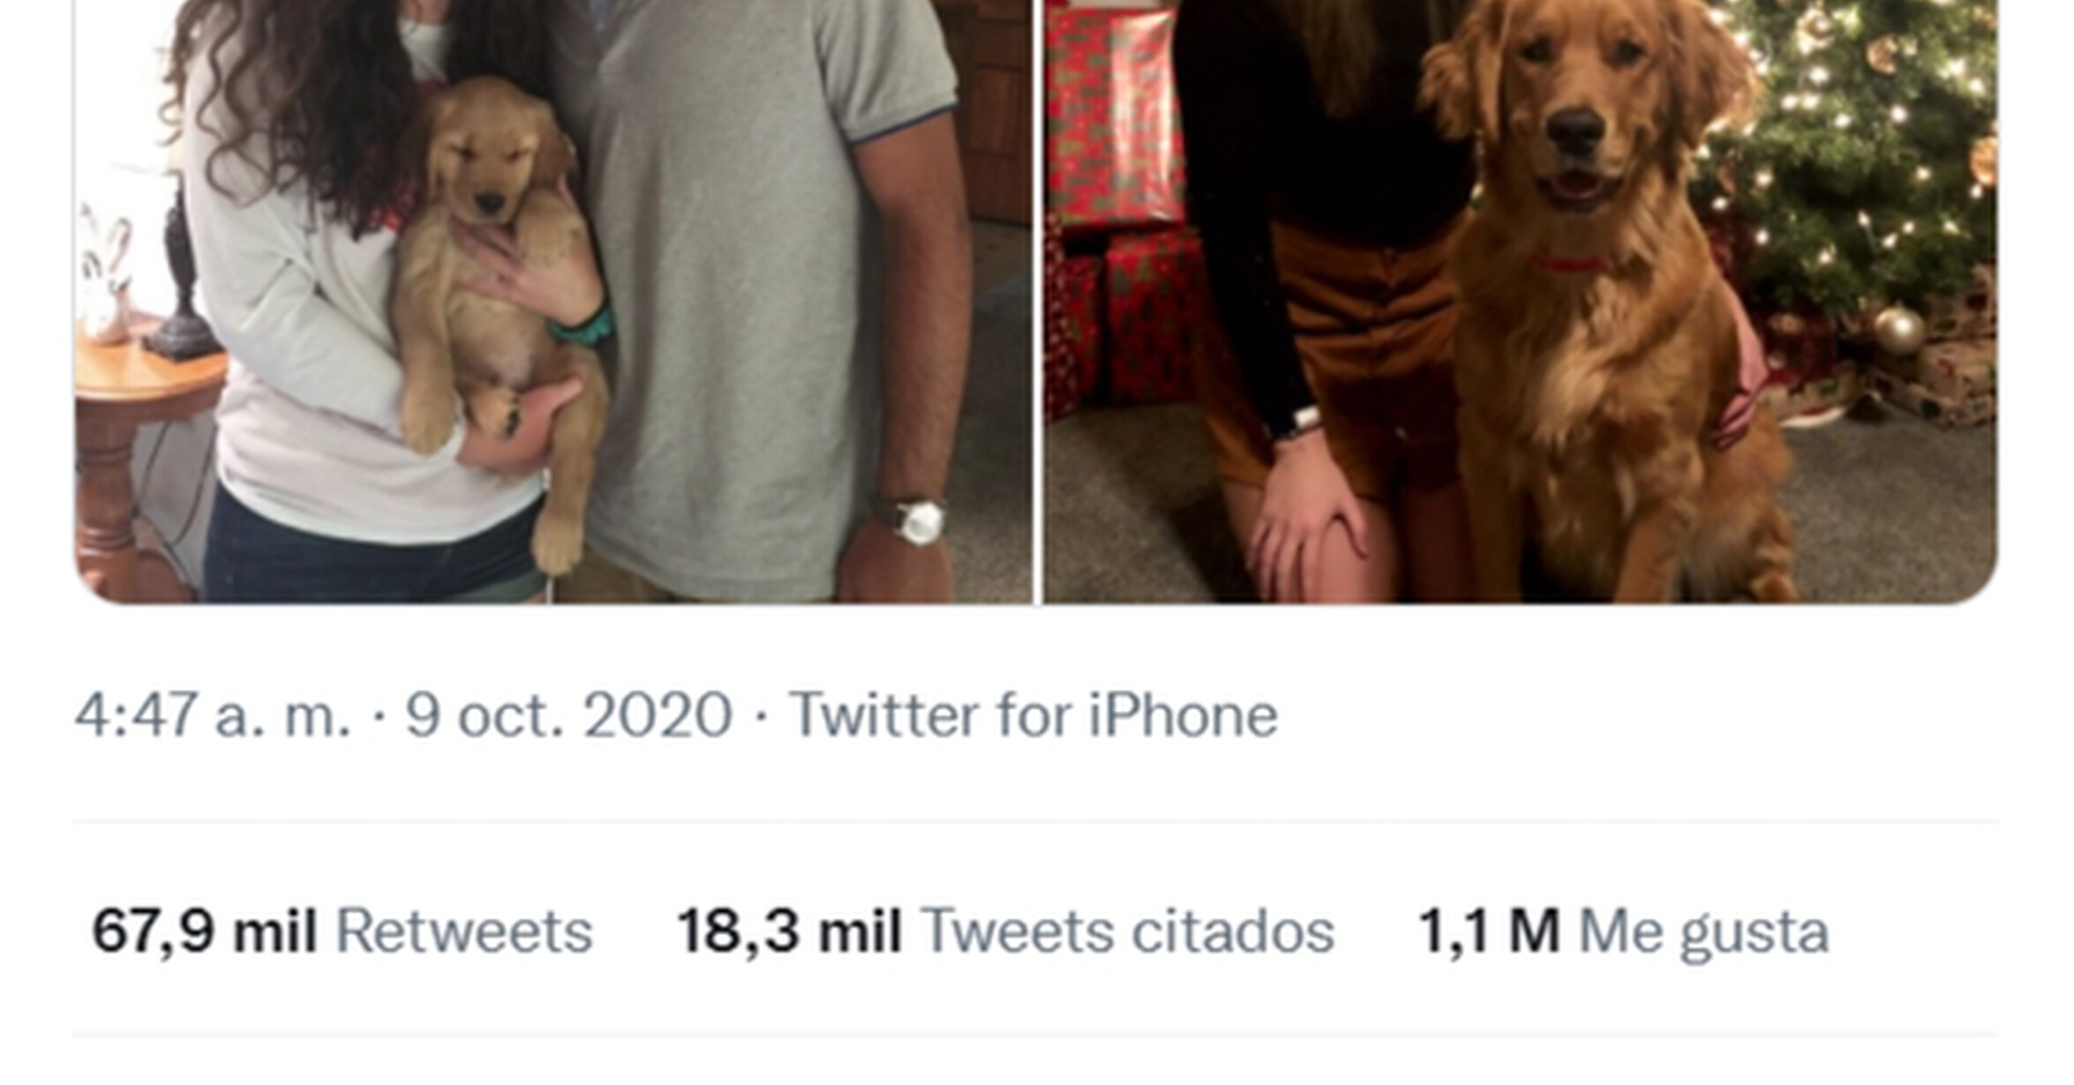Click the Christmas tree in the right photo

click(x=1853, y=150)
